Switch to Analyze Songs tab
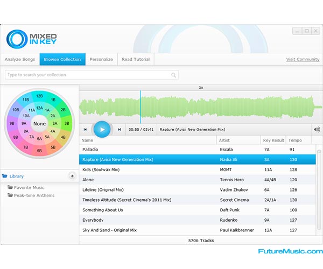This screenshot has width=323, height=269. [20, 59]
